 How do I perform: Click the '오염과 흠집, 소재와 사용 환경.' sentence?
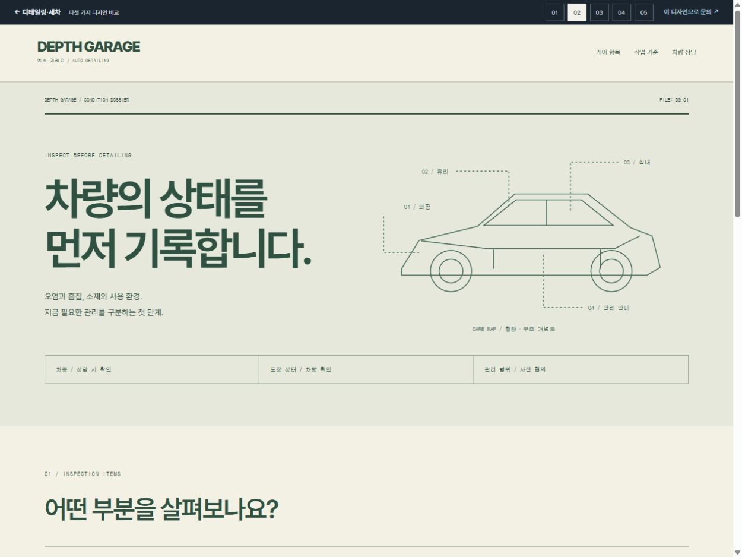[x=93, y=296]
